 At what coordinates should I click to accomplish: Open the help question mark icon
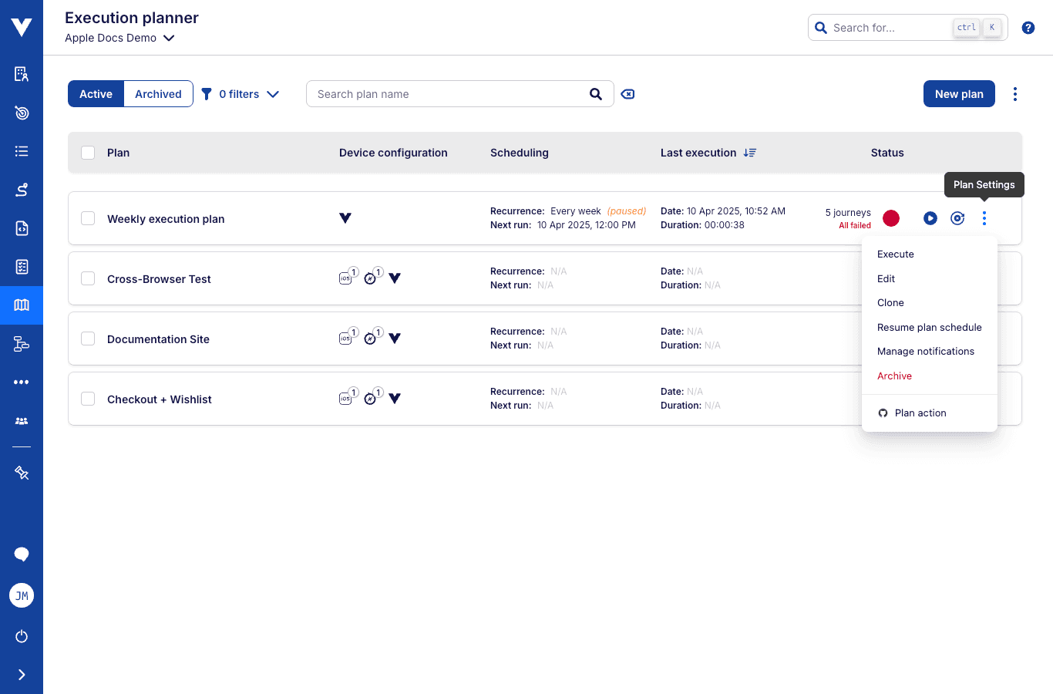coord(1028,27)
